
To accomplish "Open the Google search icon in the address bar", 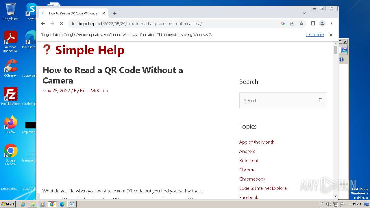I will point(283,23).
